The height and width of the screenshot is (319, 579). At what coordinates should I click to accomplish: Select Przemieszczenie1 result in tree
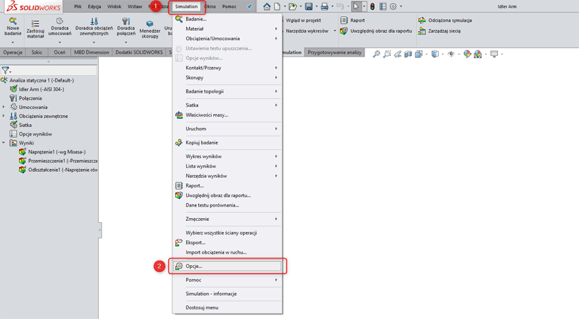59,161
